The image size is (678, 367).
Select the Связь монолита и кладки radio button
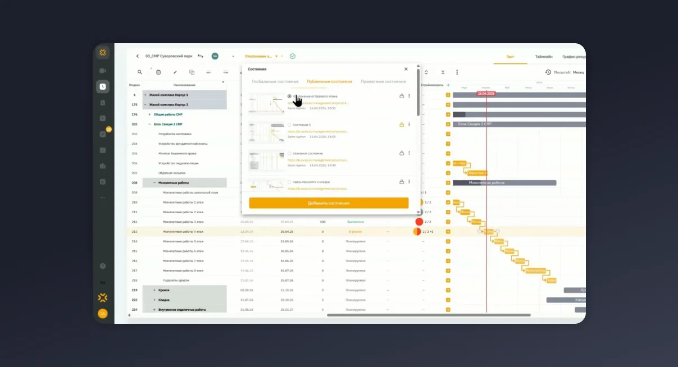click(289, 182)
